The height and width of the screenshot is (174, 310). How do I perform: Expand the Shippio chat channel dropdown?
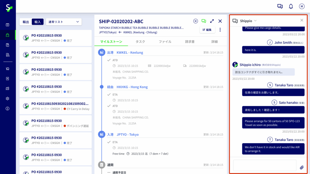pos(255,21)
